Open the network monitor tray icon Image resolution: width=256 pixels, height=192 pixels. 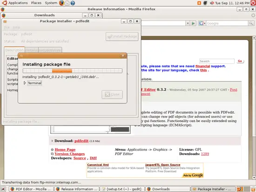point(205,3)
